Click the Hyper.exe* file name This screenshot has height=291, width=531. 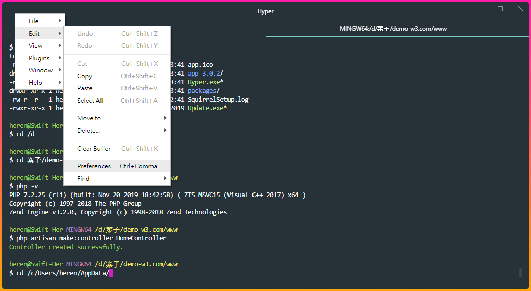coord(206,82)
